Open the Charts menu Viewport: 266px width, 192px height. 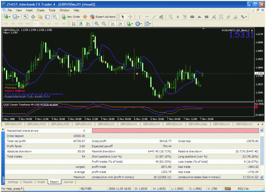click(x=40, y=10)
